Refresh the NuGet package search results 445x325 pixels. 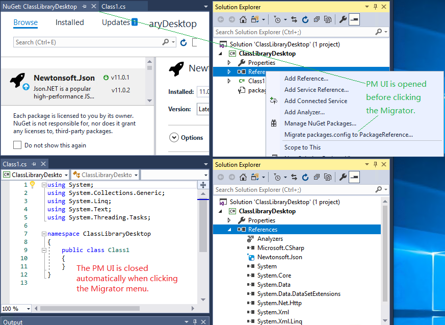(x=184, y=42)
